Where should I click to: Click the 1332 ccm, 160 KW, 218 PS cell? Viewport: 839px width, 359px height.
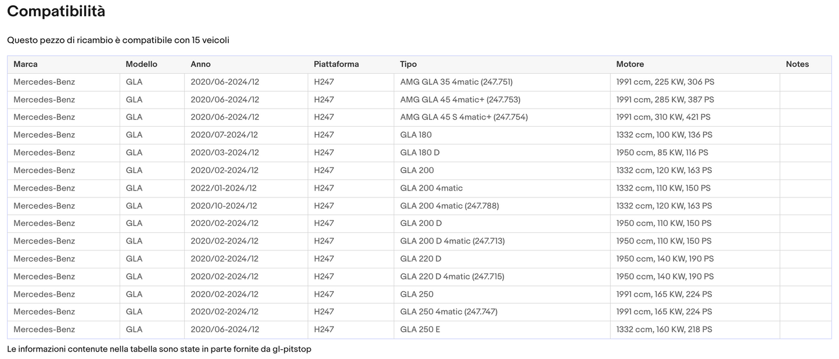click(x=664, y=329)
